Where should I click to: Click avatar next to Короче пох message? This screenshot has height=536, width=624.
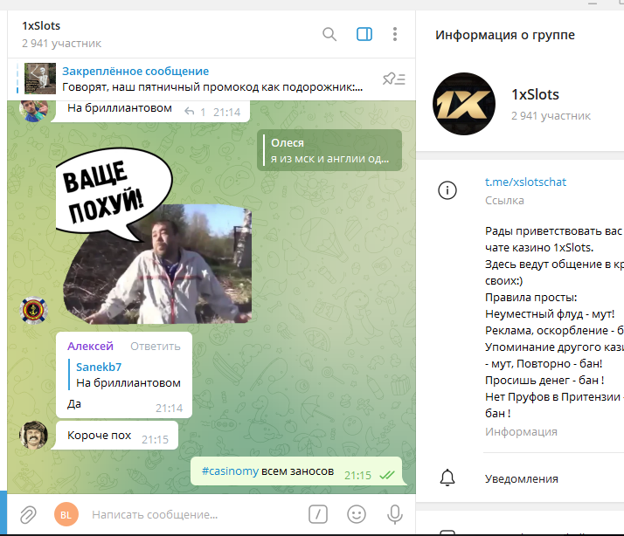[x=34, y=435]
